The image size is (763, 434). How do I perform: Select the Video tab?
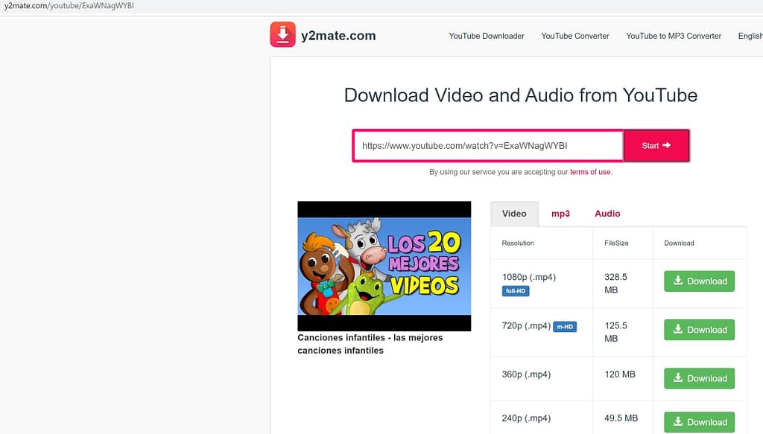point(514,214)
